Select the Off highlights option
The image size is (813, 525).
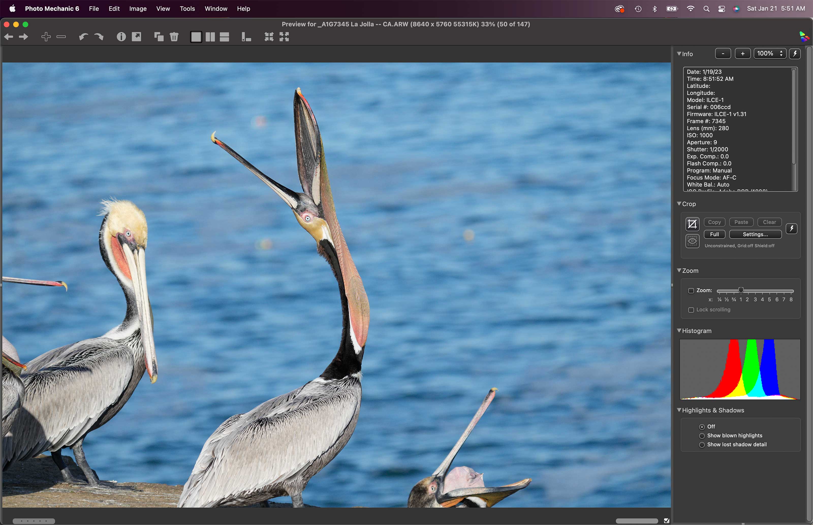[x=702, y=427]
